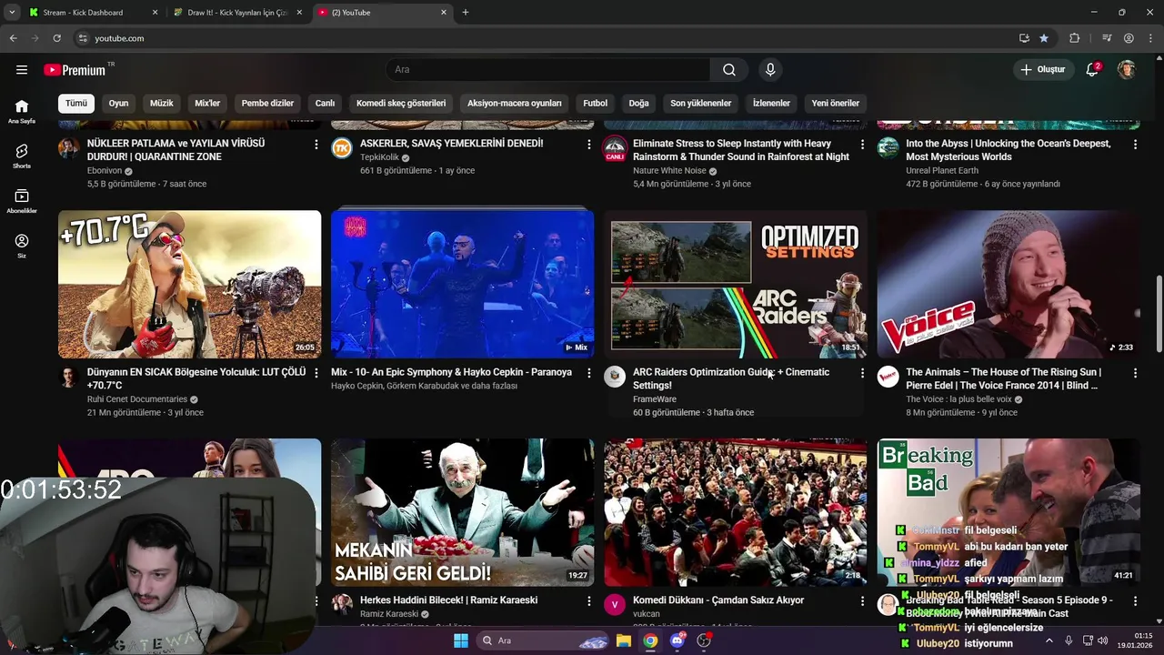
Task: Start voice search with the microphone icon
Action: [x=770, y=70]
